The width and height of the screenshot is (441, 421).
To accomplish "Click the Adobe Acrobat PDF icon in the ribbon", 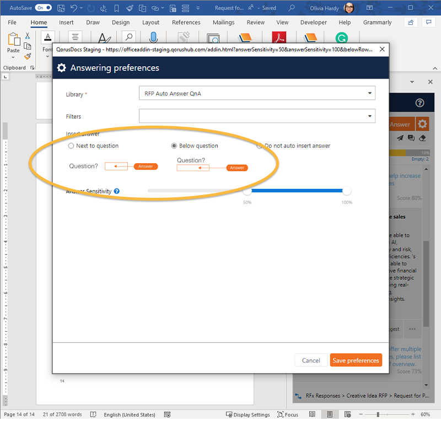I will click(x=281, y=38).
